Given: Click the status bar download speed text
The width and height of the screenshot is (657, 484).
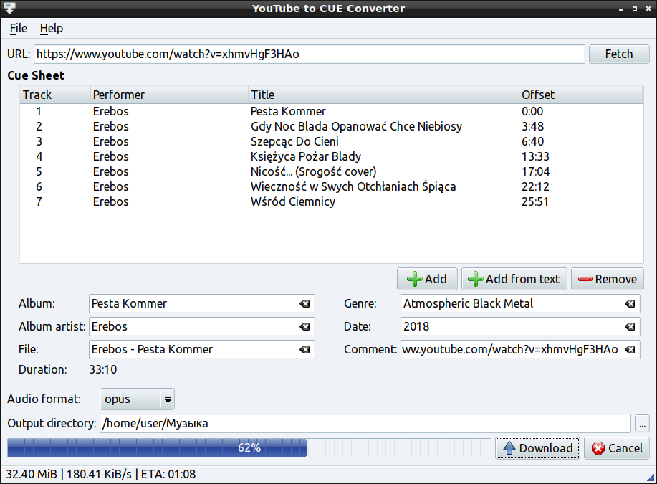Looking at the screenshot, I should (x=99, y=475).
